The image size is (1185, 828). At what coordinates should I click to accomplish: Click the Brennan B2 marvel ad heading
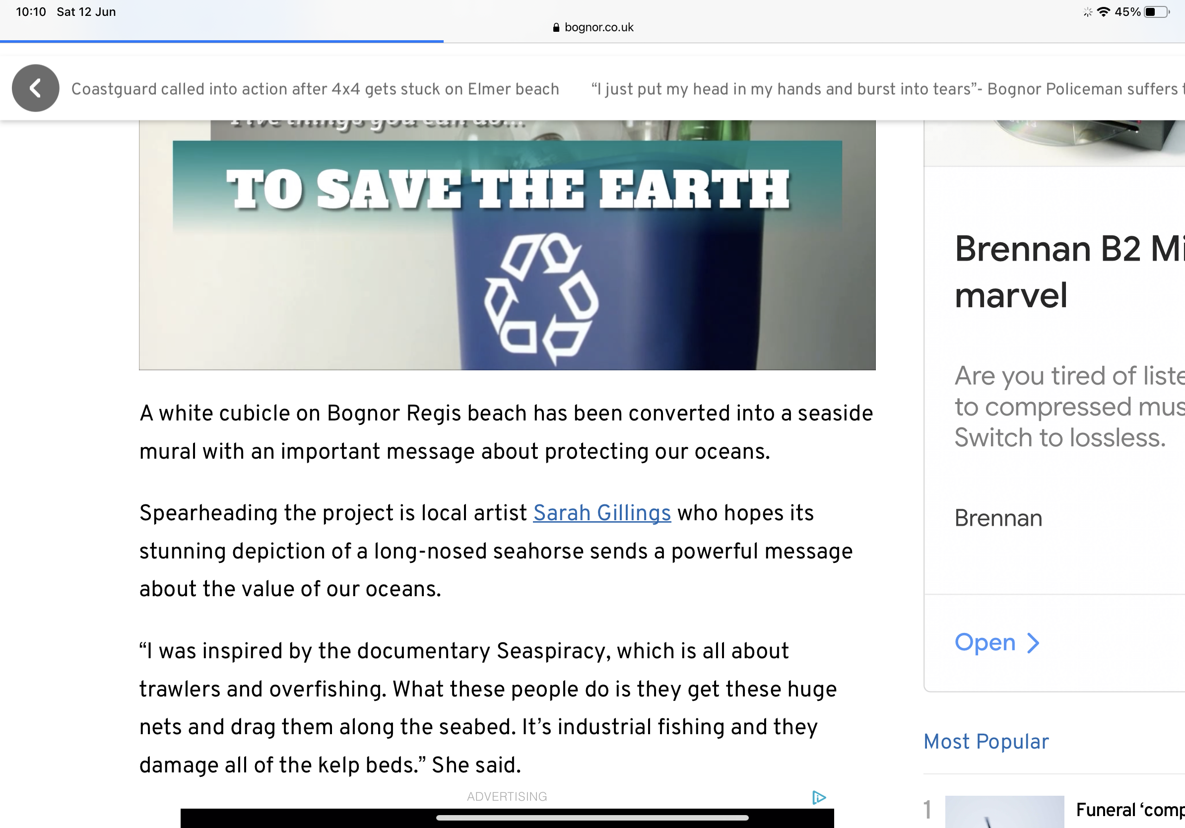point(1069,272)
